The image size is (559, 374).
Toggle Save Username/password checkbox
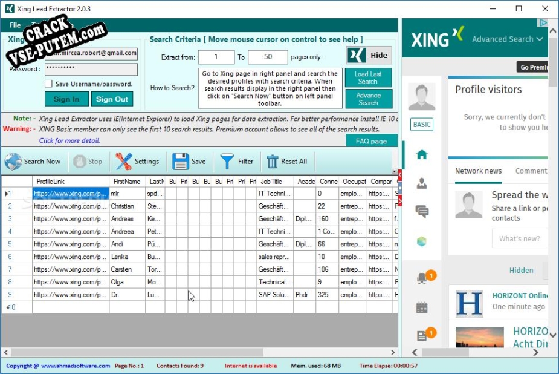[48, 84]
